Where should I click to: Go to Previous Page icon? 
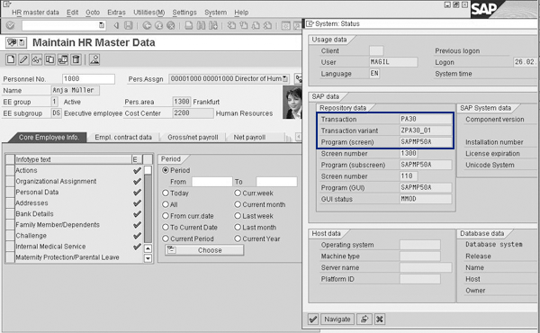click(x=244, y=25)
